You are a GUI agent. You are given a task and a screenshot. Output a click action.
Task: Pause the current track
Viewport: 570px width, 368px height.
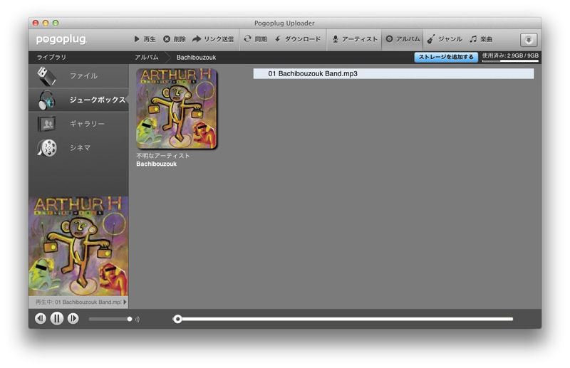click(x=57, y=319)
